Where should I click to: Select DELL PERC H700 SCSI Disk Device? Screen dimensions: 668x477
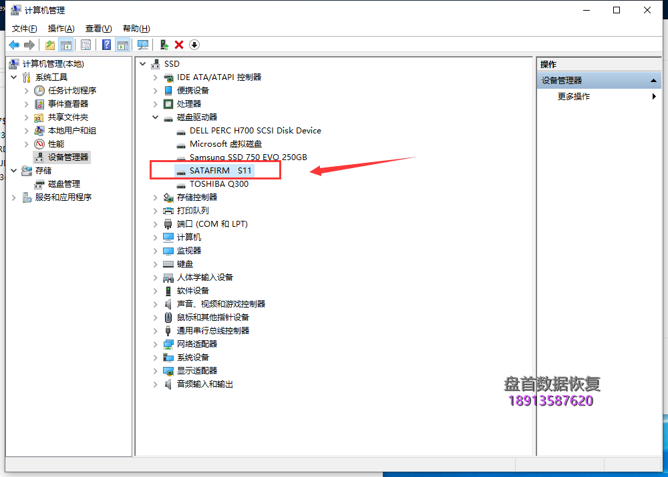[x=255, y=131]
